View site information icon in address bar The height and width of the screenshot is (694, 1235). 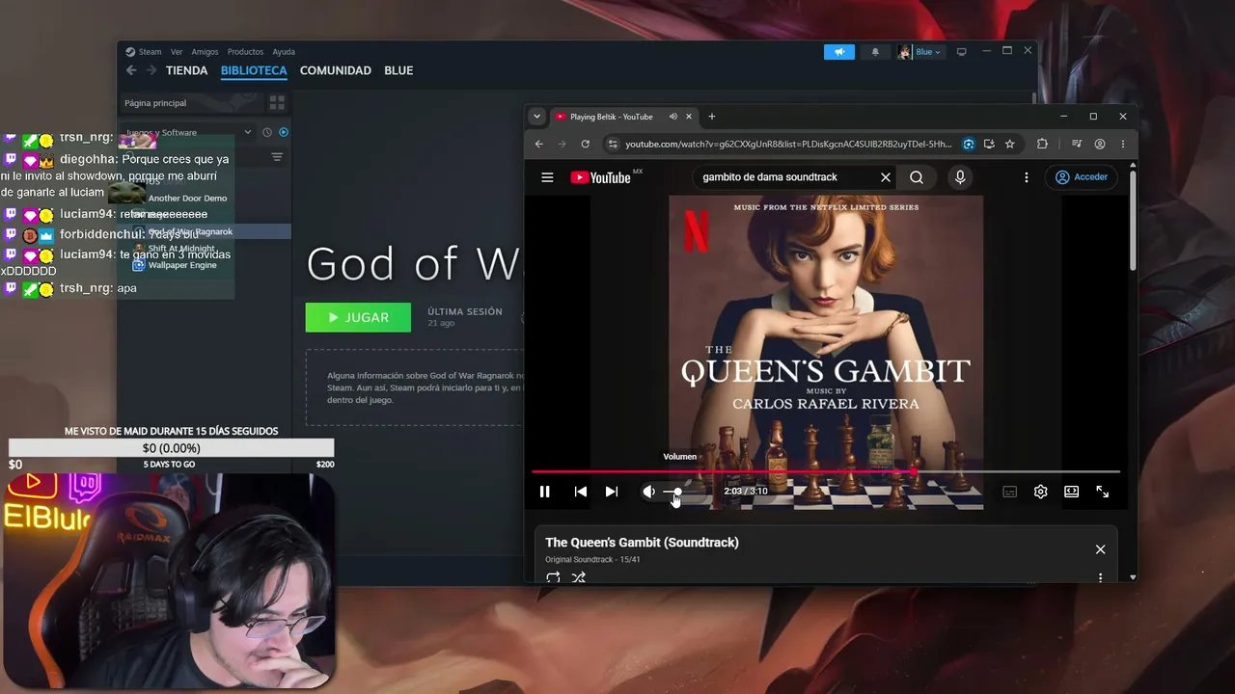click(612, 144)
